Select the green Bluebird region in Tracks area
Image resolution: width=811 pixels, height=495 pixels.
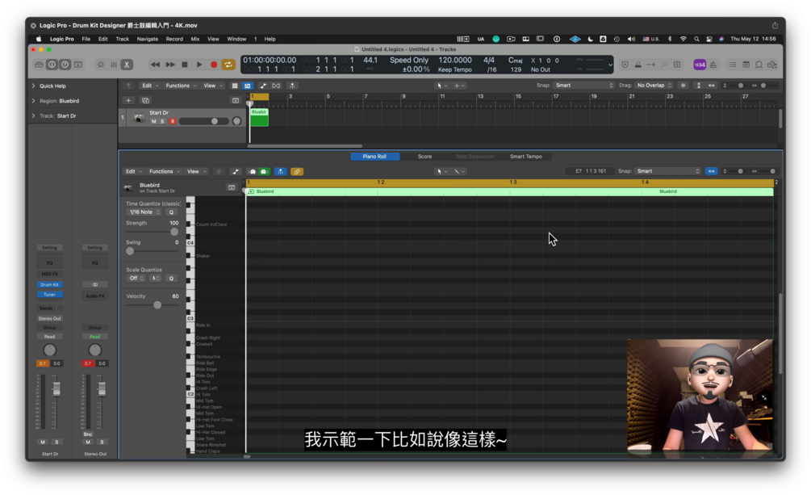(259, 118)
